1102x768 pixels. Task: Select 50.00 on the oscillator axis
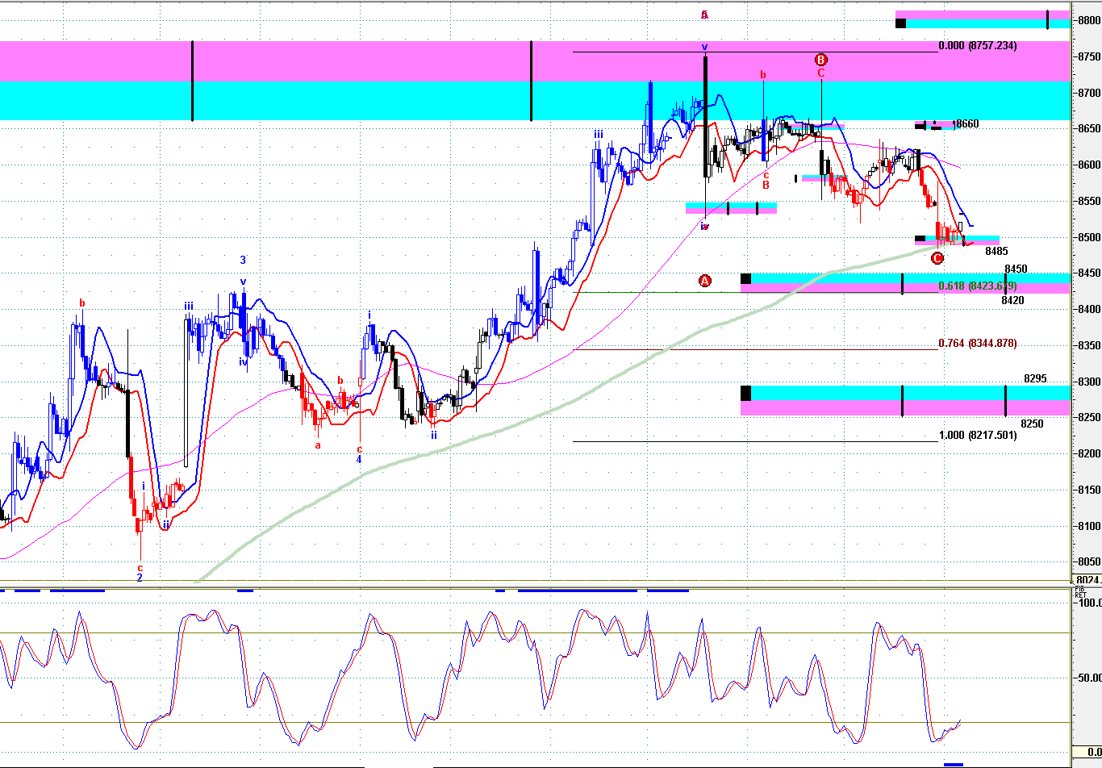click(x=1088, y=678)
